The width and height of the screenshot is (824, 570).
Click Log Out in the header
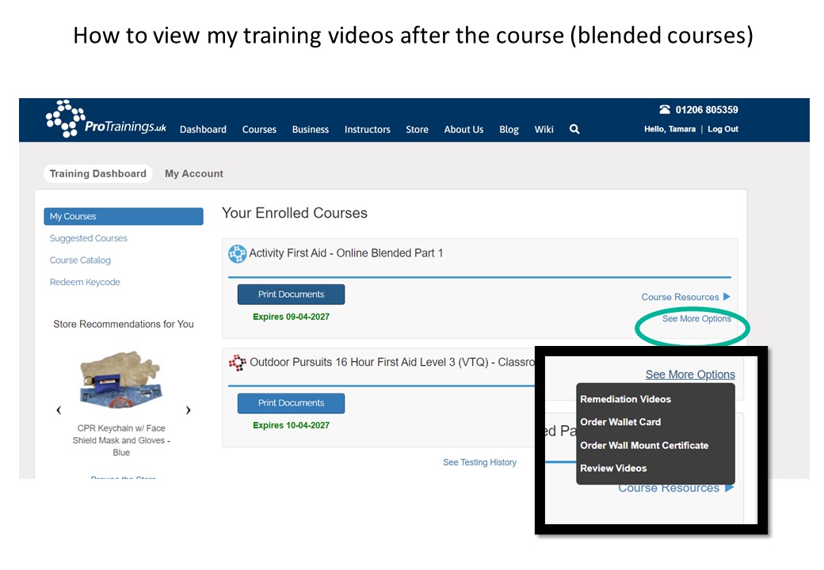[723, 129]
